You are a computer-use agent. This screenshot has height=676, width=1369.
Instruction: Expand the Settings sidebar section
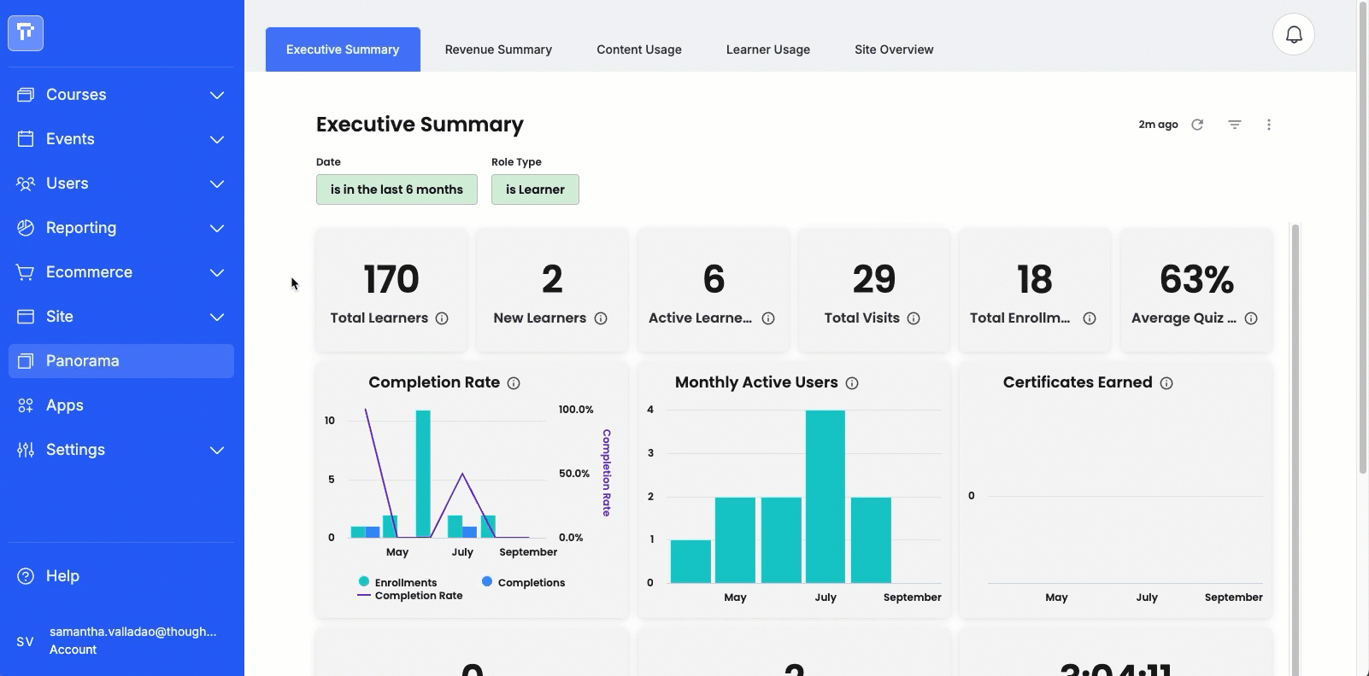(121, 450)
